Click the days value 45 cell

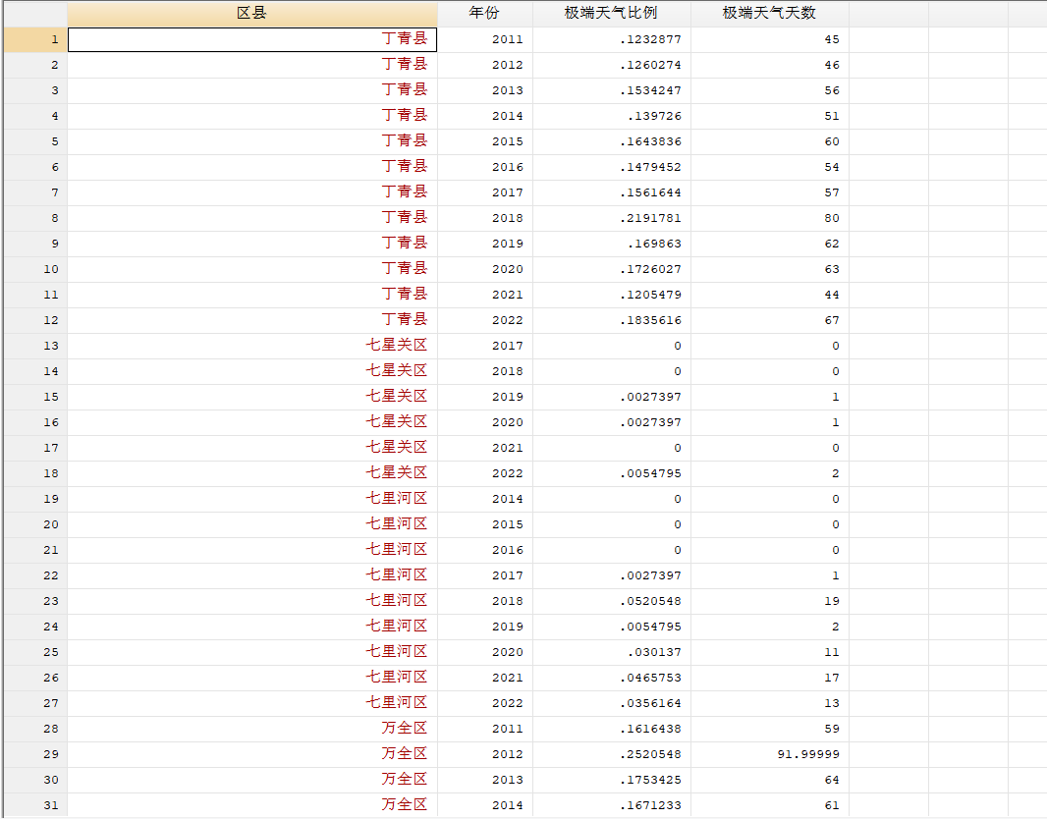[x=770, y=39]
